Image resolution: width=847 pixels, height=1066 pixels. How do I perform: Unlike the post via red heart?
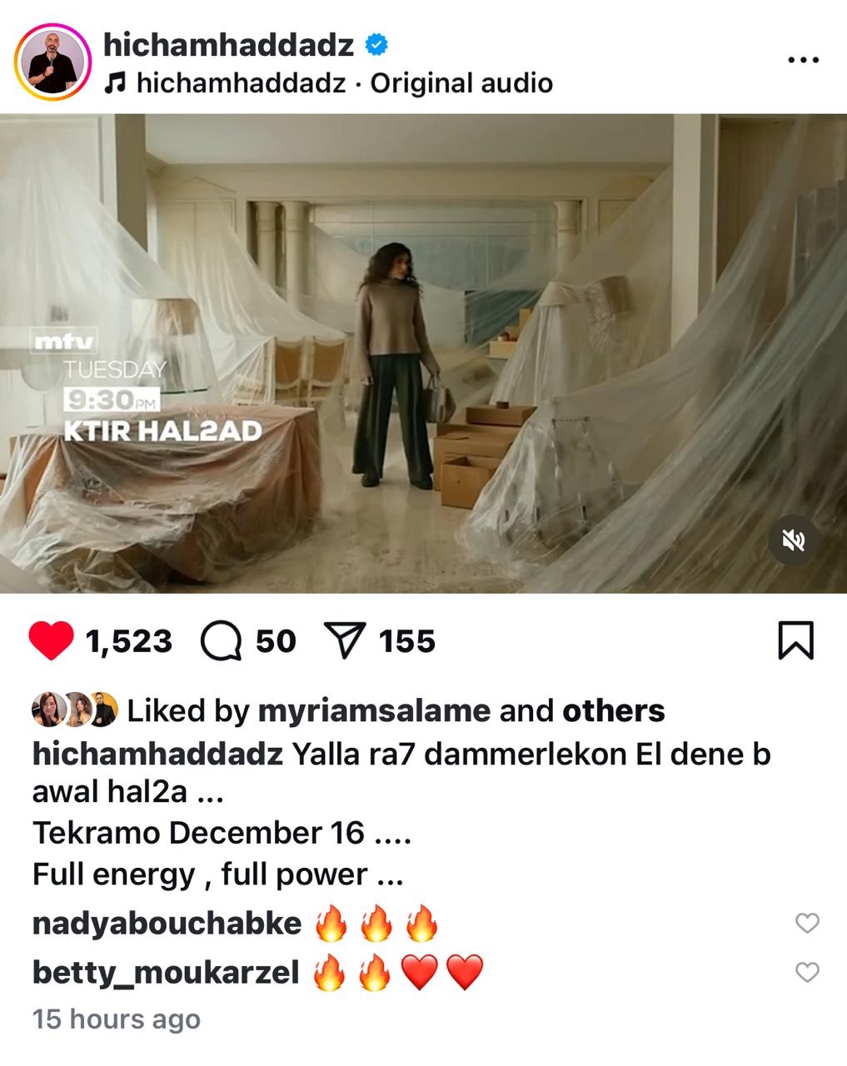[51, 641]
